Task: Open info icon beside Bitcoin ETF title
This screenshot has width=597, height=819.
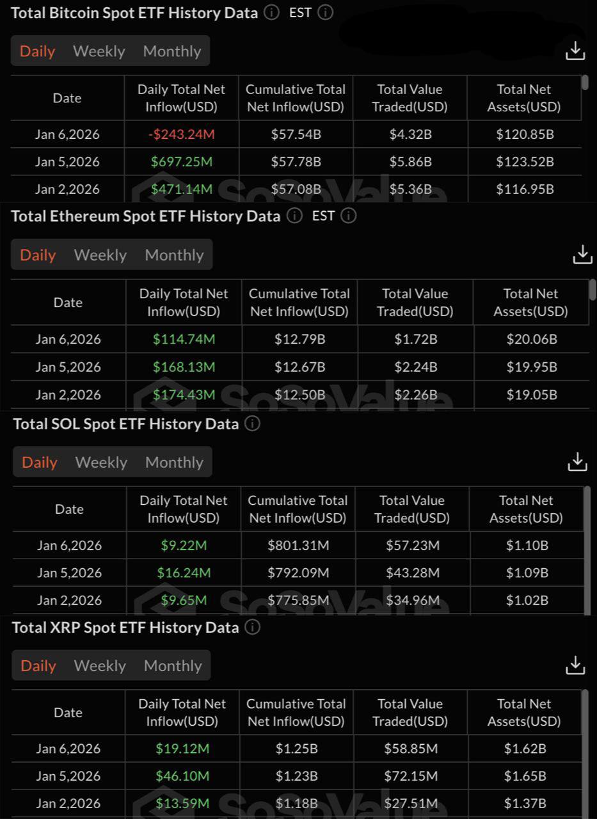Action: [271, 13]
